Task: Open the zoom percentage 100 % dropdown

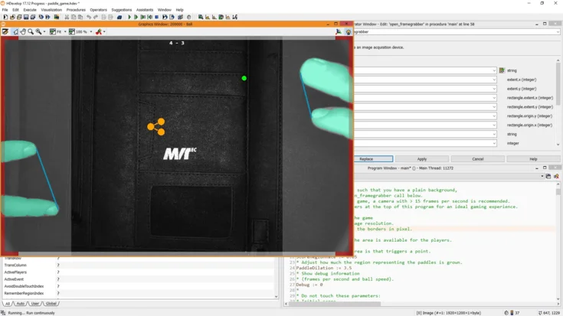Action: (x=91, y=32)
